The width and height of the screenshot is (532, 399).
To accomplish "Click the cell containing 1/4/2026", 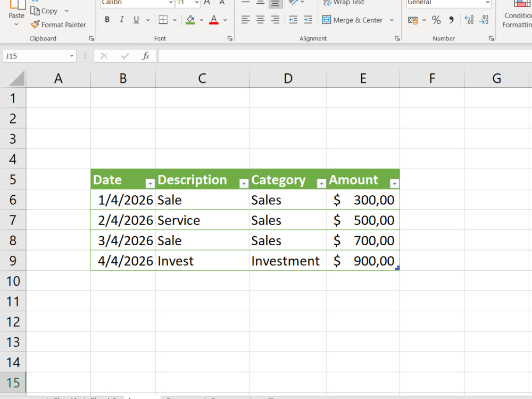I will (x=123, y=200).
